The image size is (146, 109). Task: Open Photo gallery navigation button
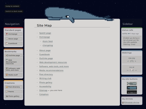click(x=14, y=96)
